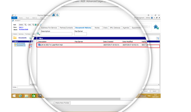Open Internet Explorer from the taskbar
This screenshot has width=191, height=112.
tap(20, 96)
